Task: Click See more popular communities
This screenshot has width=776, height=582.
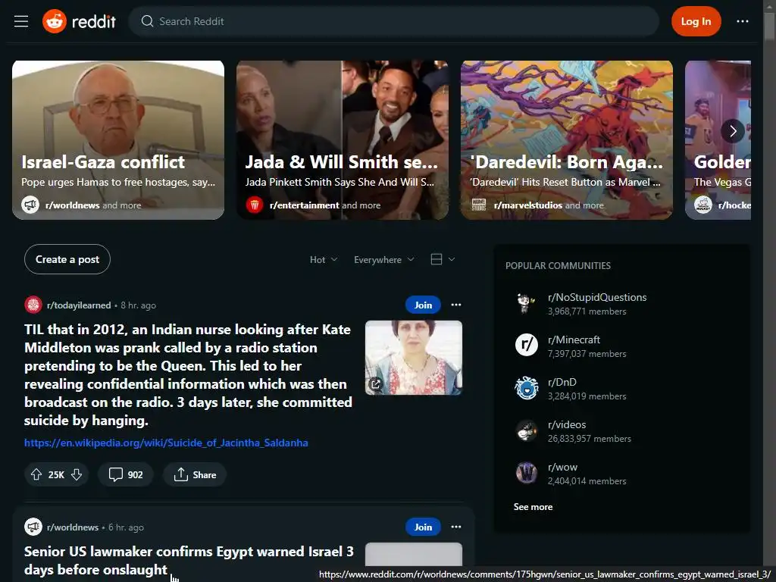Action: tap(533, 507)
